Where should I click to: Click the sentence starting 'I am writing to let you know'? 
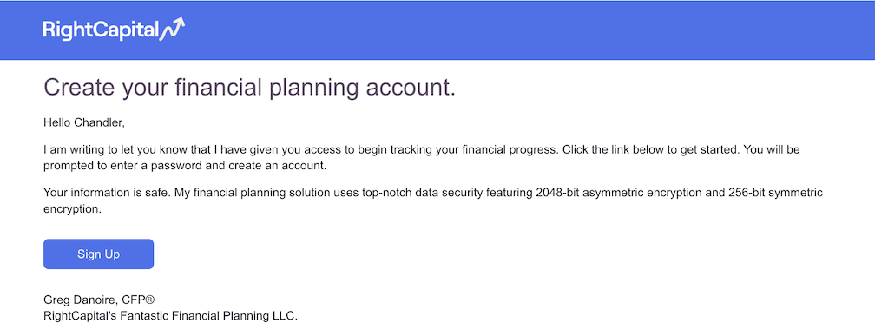tap(301, 149)
